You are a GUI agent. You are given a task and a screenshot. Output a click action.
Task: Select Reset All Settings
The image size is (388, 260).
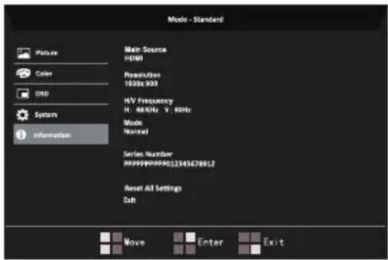pyautogui.click(x=152, y=188)
